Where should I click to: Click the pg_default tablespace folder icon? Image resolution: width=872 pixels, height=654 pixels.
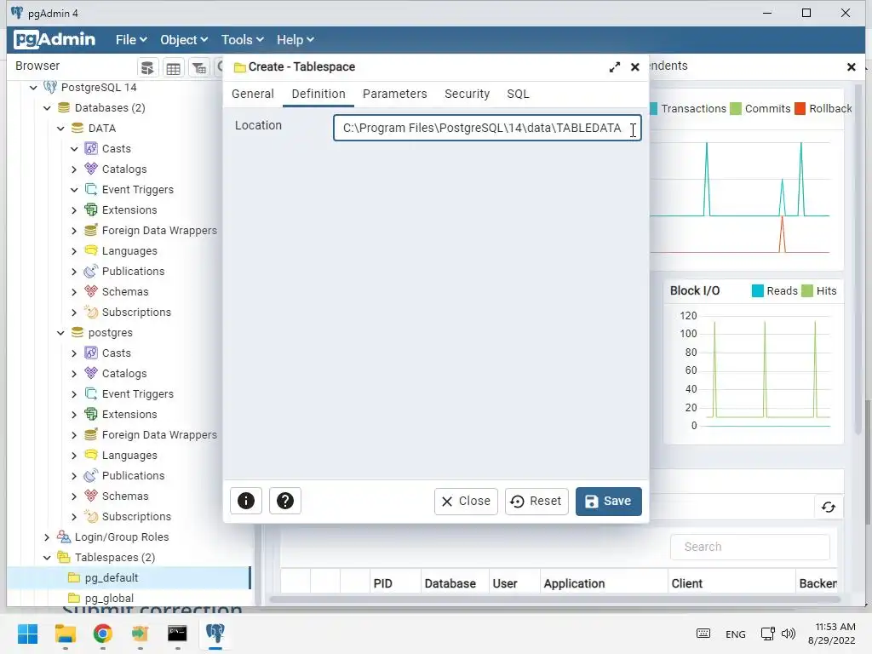73,577
